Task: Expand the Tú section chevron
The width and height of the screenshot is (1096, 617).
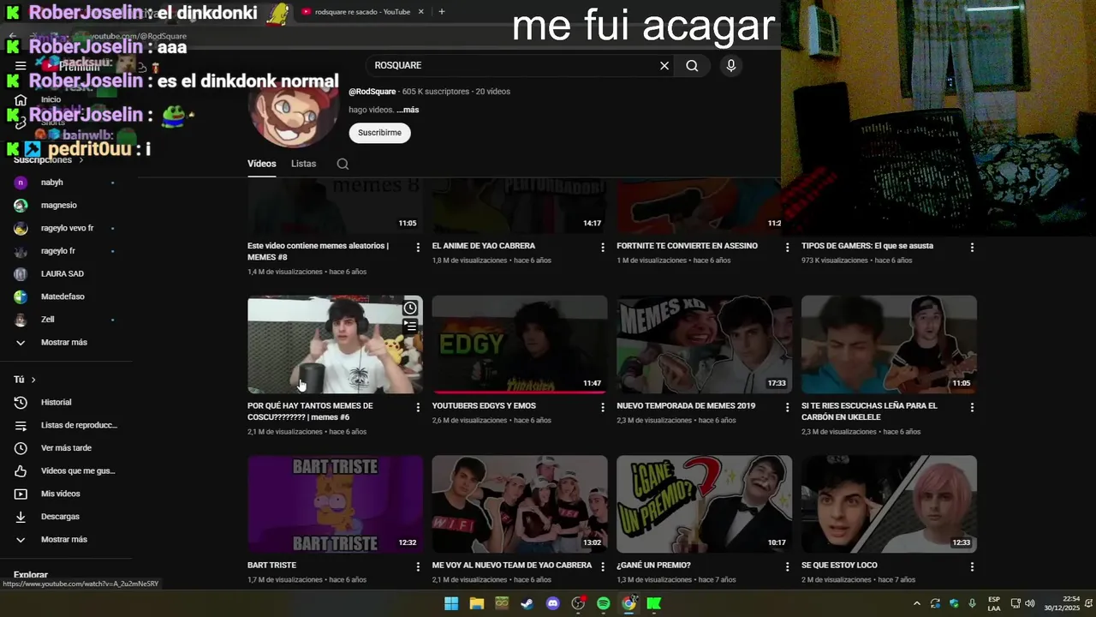Action: click(x=33, y=380)
